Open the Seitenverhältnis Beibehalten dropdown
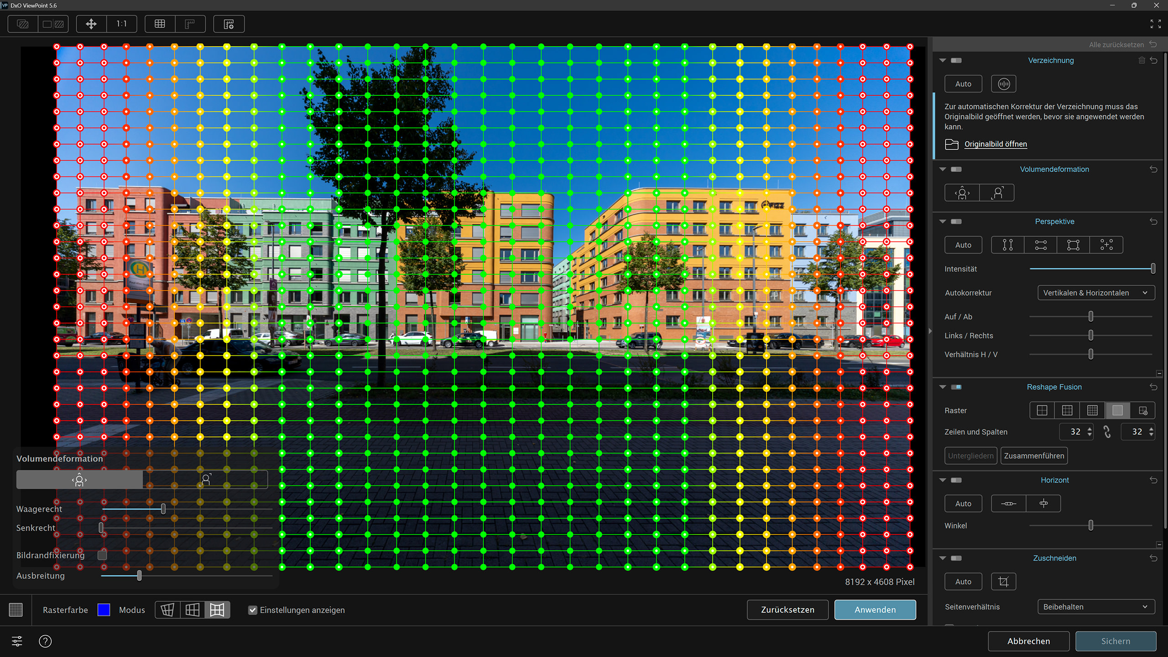Viewport: 1168px width, 657px height. (x=1096, y=607)
